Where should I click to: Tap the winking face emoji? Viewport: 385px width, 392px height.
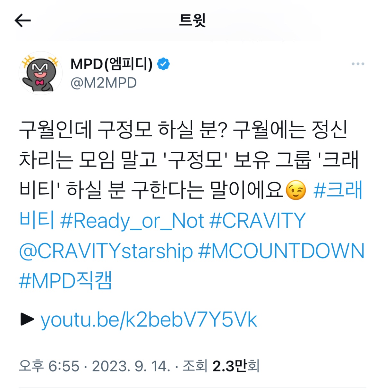(x=296, y=190)
